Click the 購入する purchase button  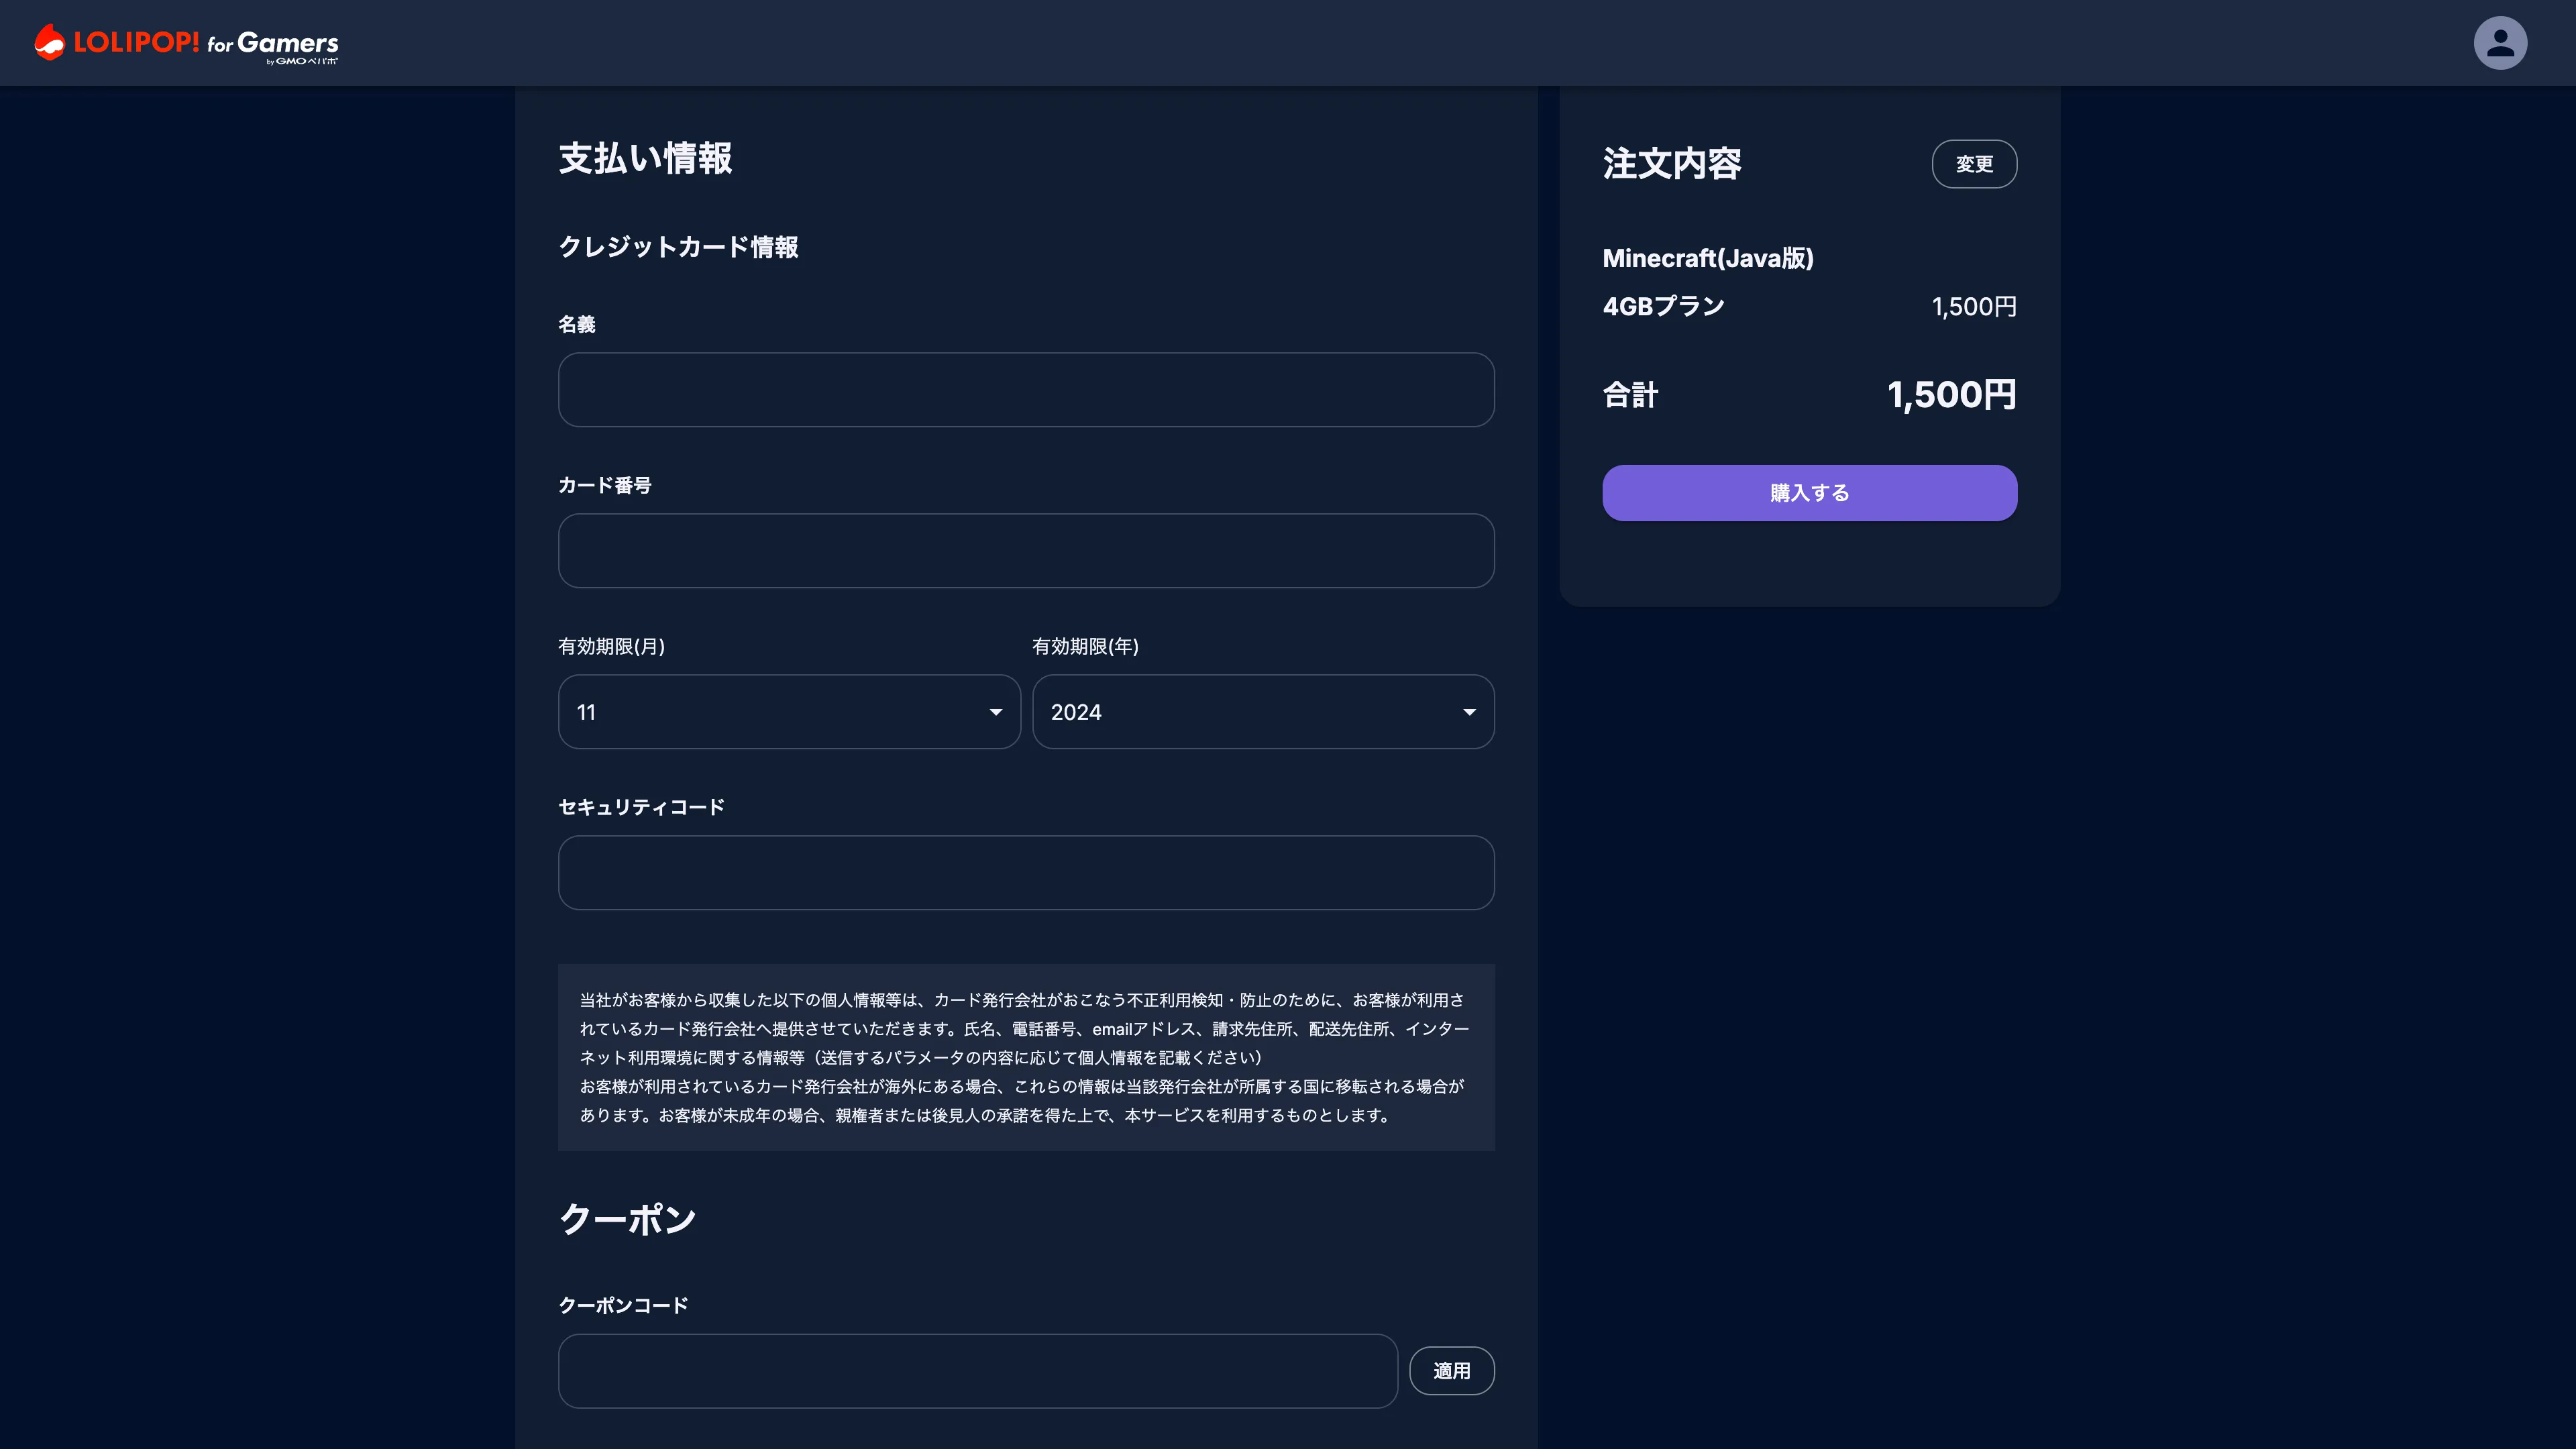point(1809,493)
